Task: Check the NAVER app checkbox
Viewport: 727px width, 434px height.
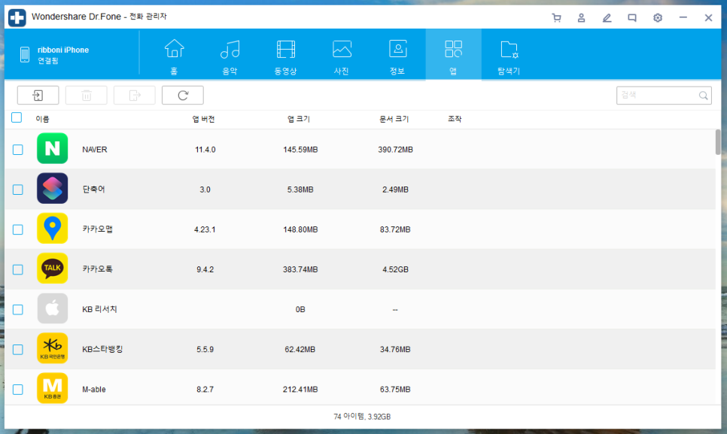Action: [17, 150]
